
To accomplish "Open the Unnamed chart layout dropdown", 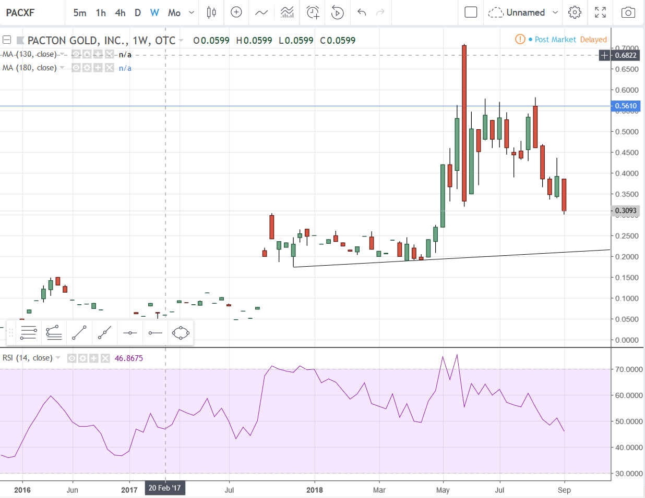I will click(555, 13).
